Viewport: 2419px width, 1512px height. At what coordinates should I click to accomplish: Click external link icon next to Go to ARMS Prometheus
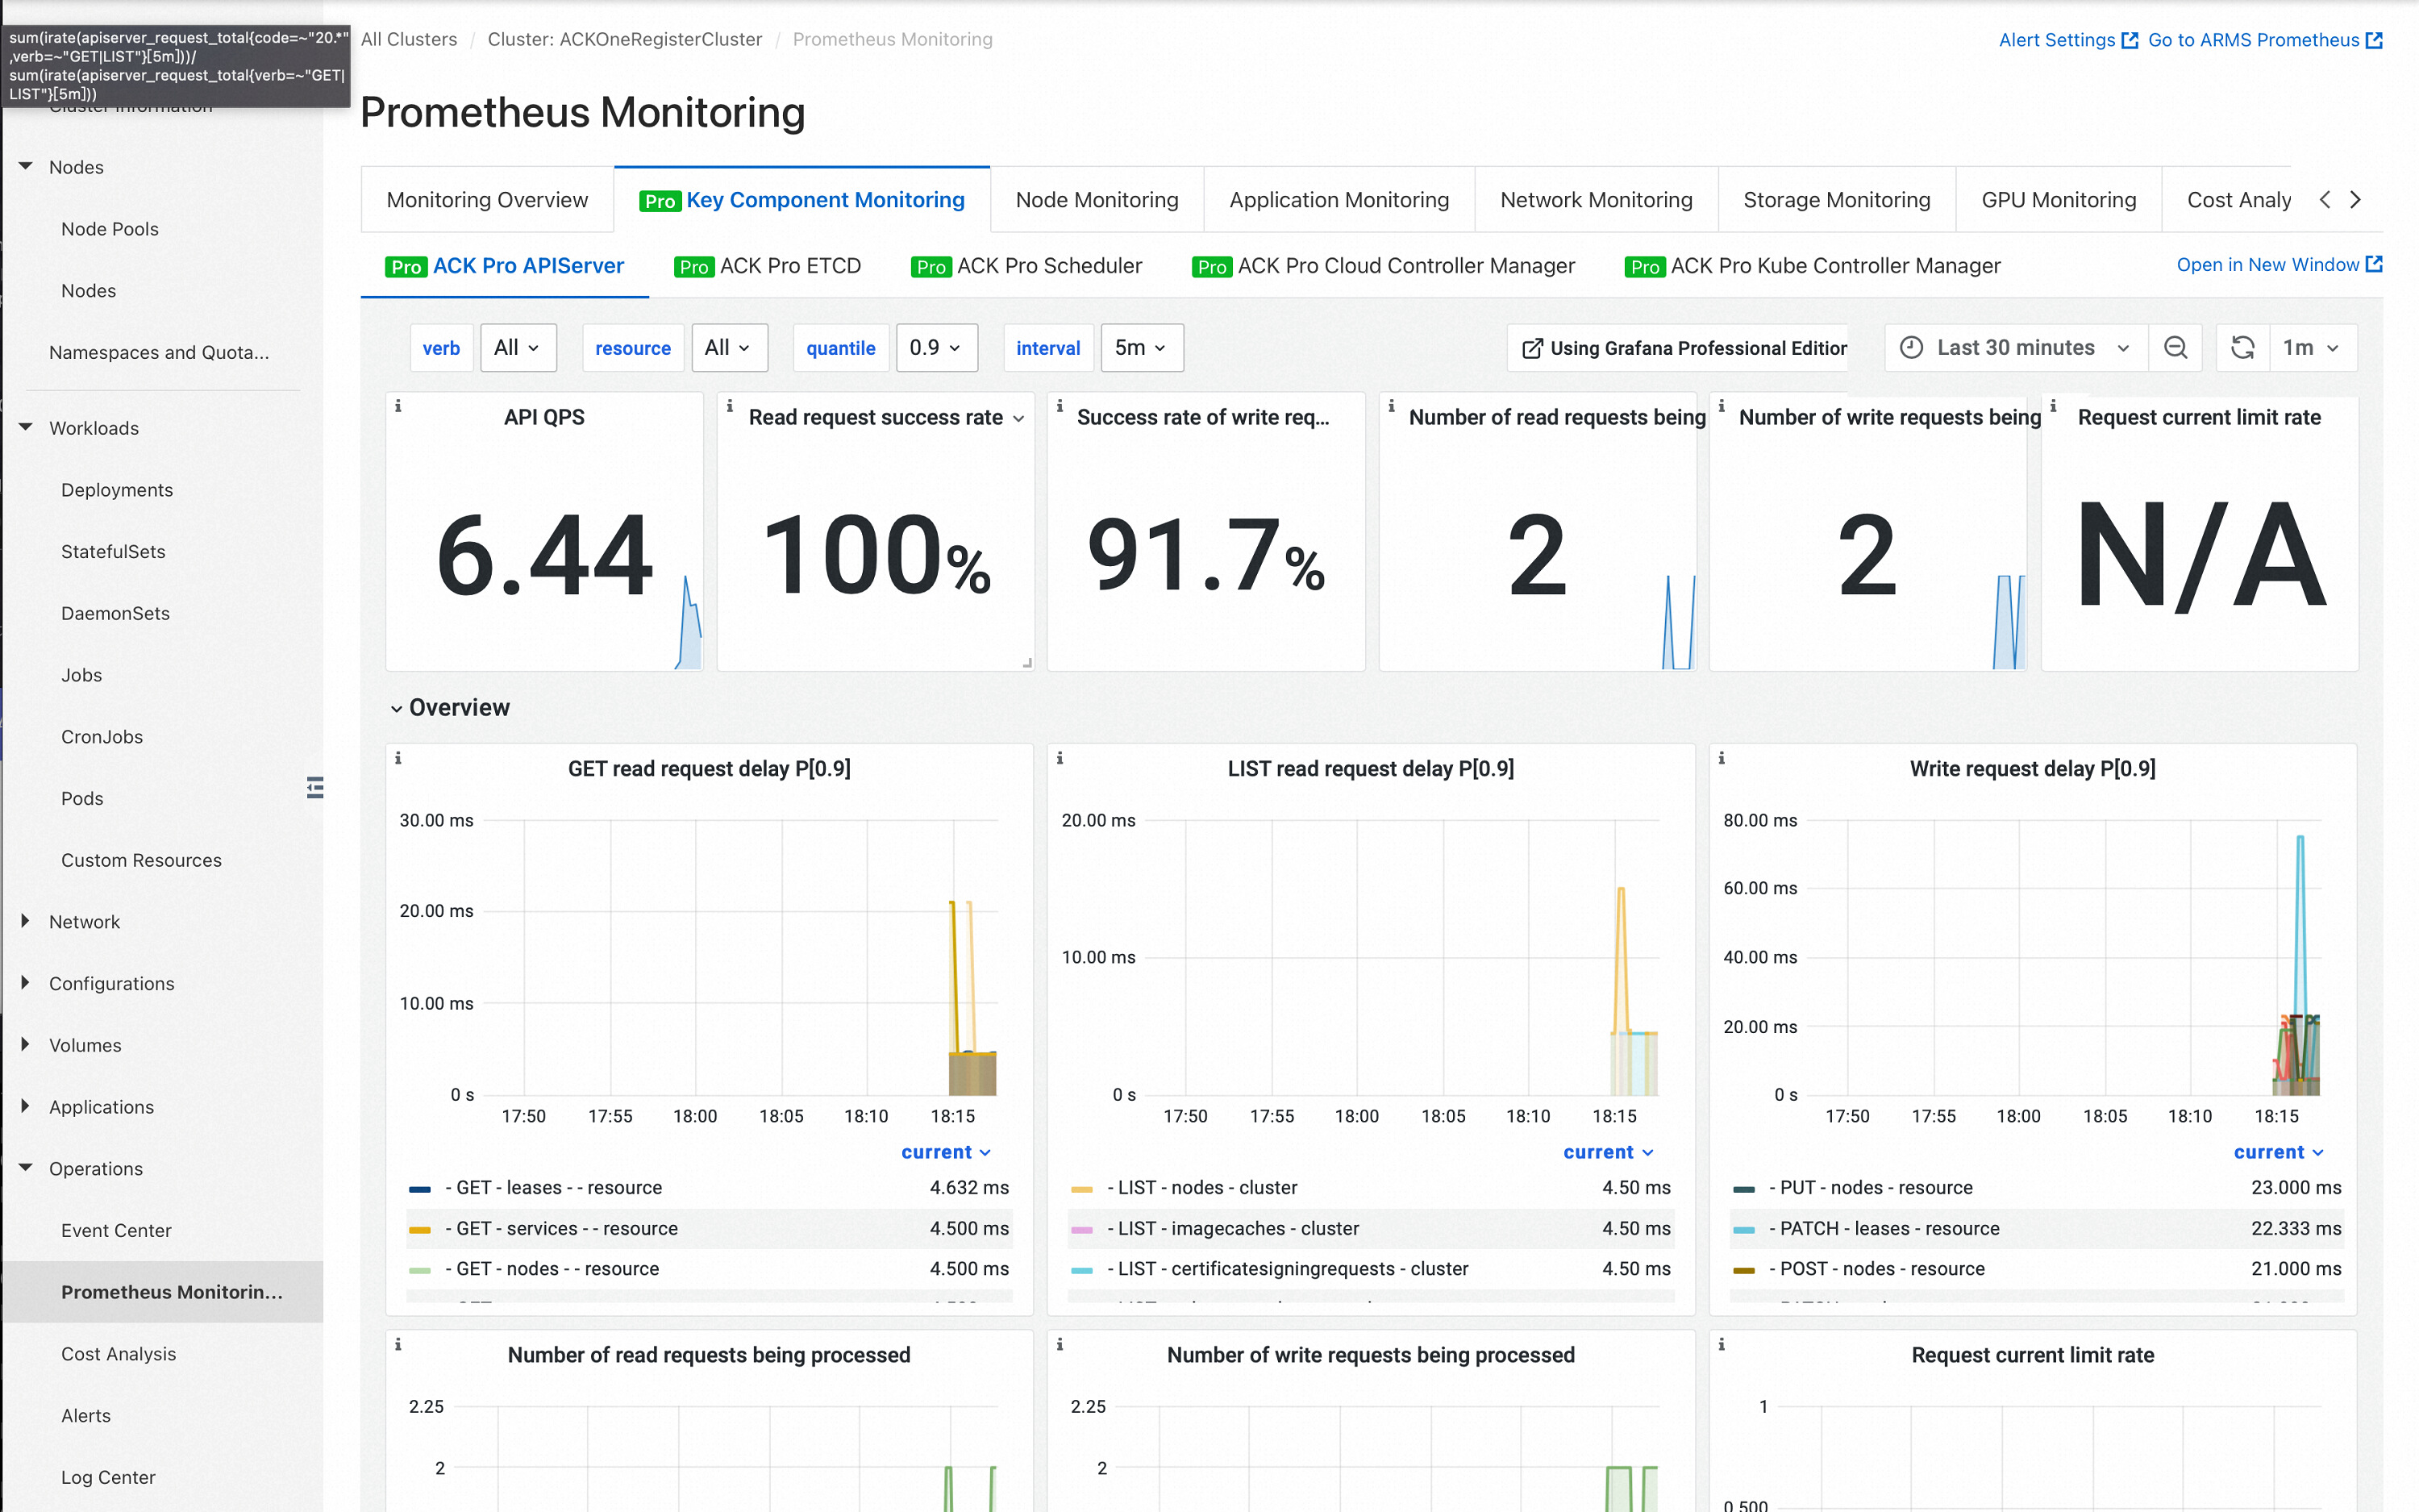pyautogui.click(x=2375, y=40)
